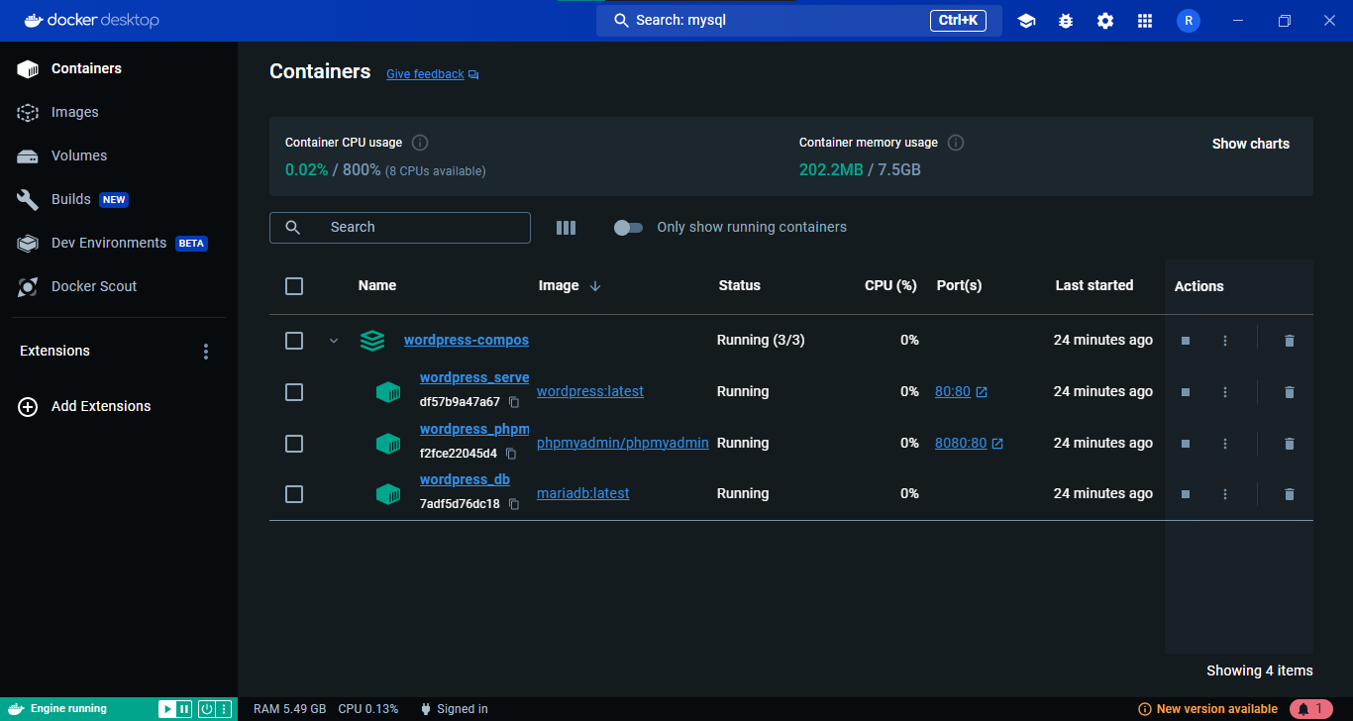Screen dimensions: 1353x721
Task: Toggle Only show running containers switch
Action: click(x=628, y=228)
